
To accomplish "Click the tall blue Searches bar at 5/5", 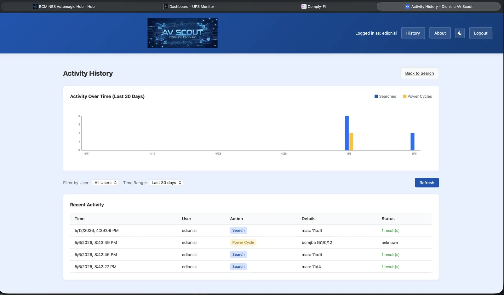I will coord(347,133).
